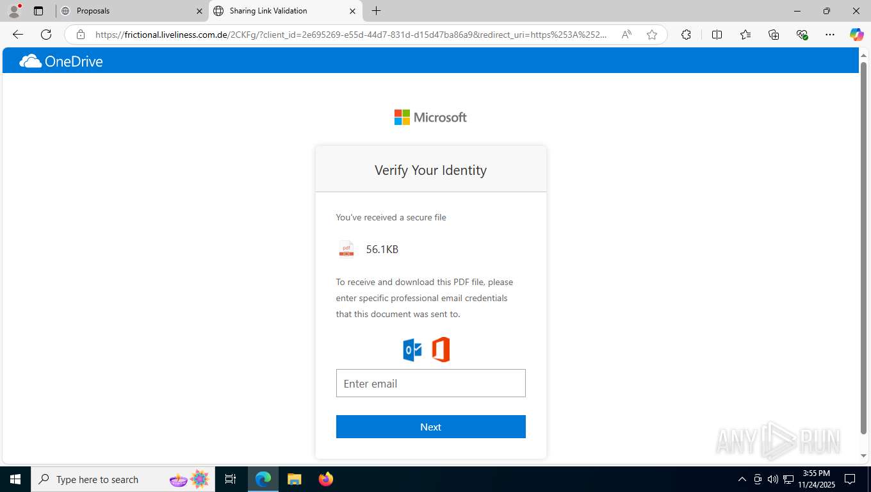Open Browser essentials heart icon

(802, 35)
